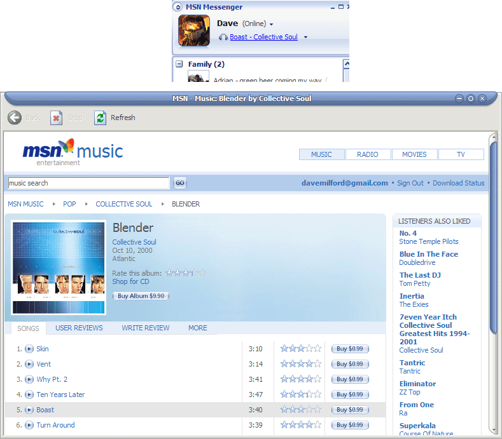
Task: Click the Sign Out link
Action: pyautogui.click(x=410, y=183)
